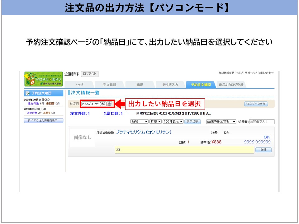Open the 画像を表示する dropdown
This screenshot has width=299, height=224.
pos(221,122)
